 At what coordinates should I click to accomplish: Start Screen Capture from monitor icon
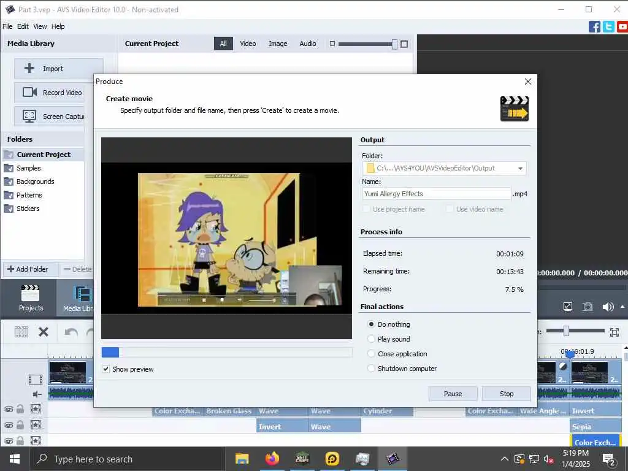click(x=29, y=116)
